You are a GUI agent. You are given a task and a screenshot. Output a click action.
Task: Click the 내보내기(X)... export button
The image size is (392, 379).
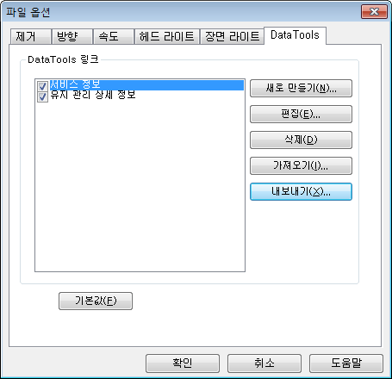[301, 191]
